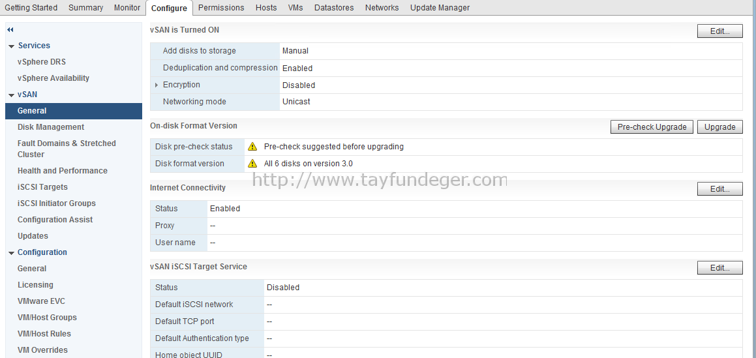
Task: Switch to the Datastores tab
Action: (334, 8)
